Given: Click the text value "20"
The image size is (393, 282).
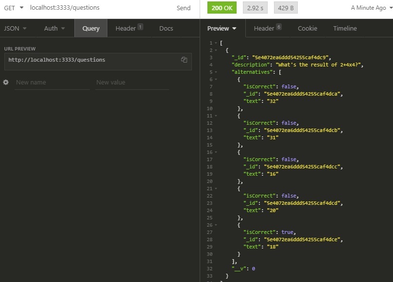Looking at the screenshot, I should pos(273,210).
